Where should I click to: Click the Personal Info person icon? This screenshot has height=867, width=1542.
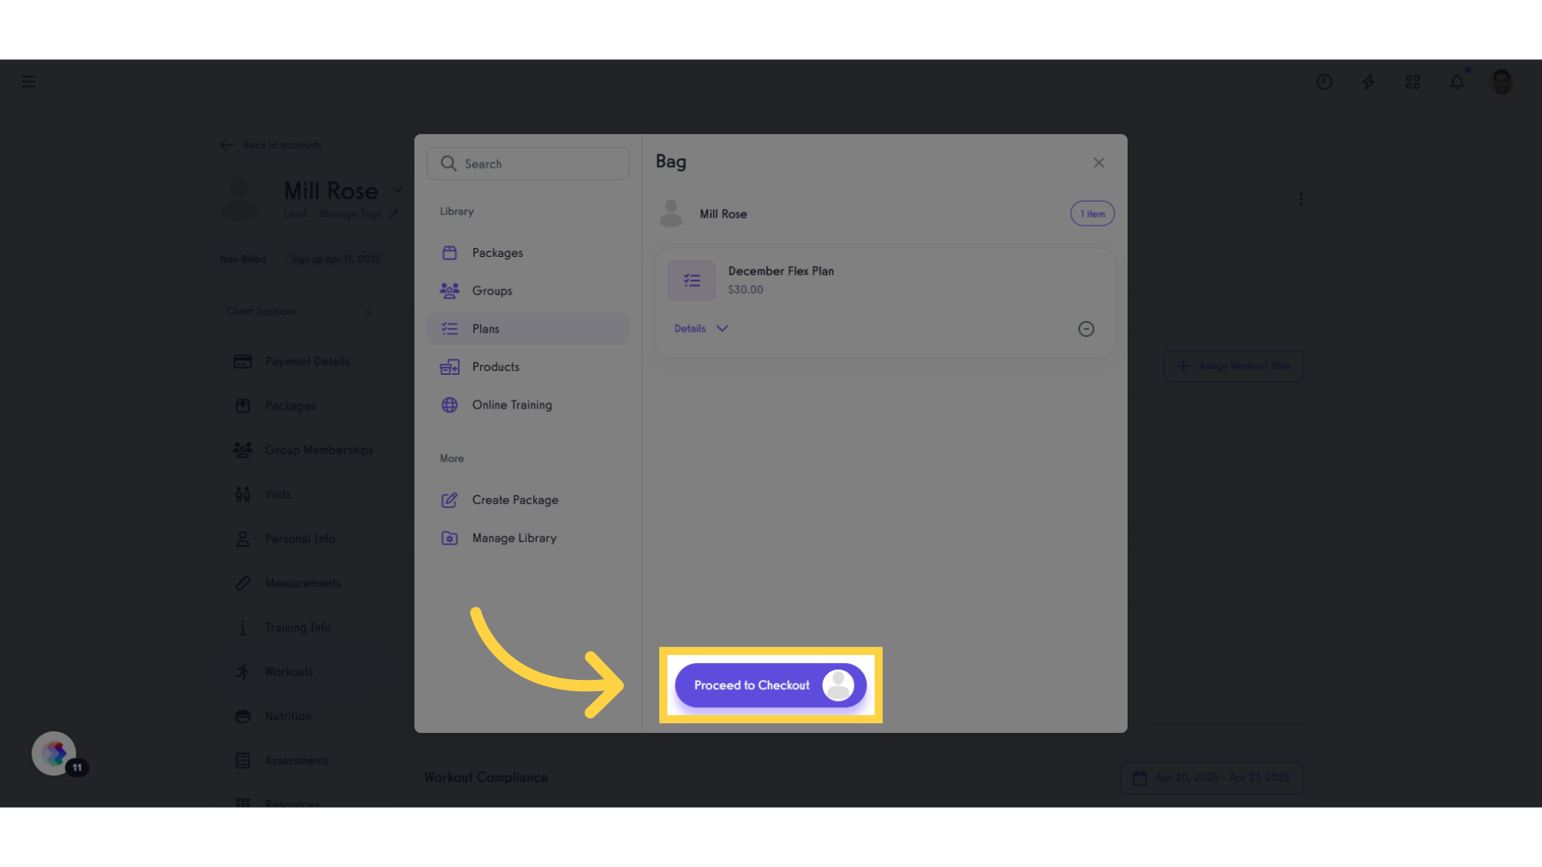coord(243,539)
